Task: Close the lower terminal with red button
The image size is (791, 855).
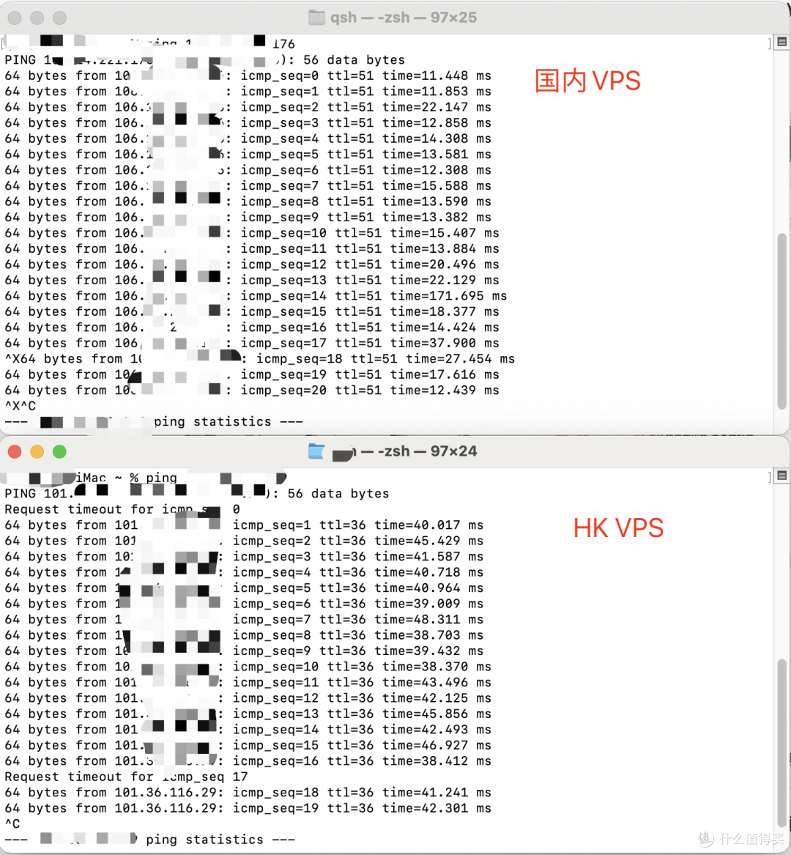Action: (15, 451)
